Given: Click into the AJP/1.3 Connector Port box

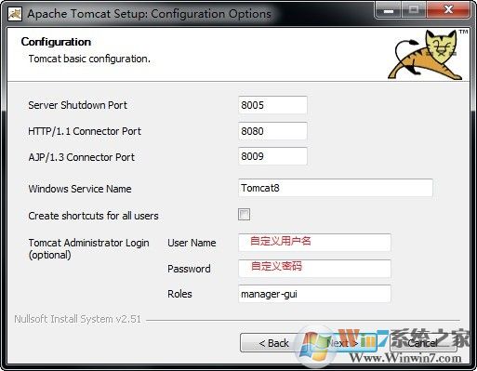Looking at the screenshot, I should [x=272, y=156].
